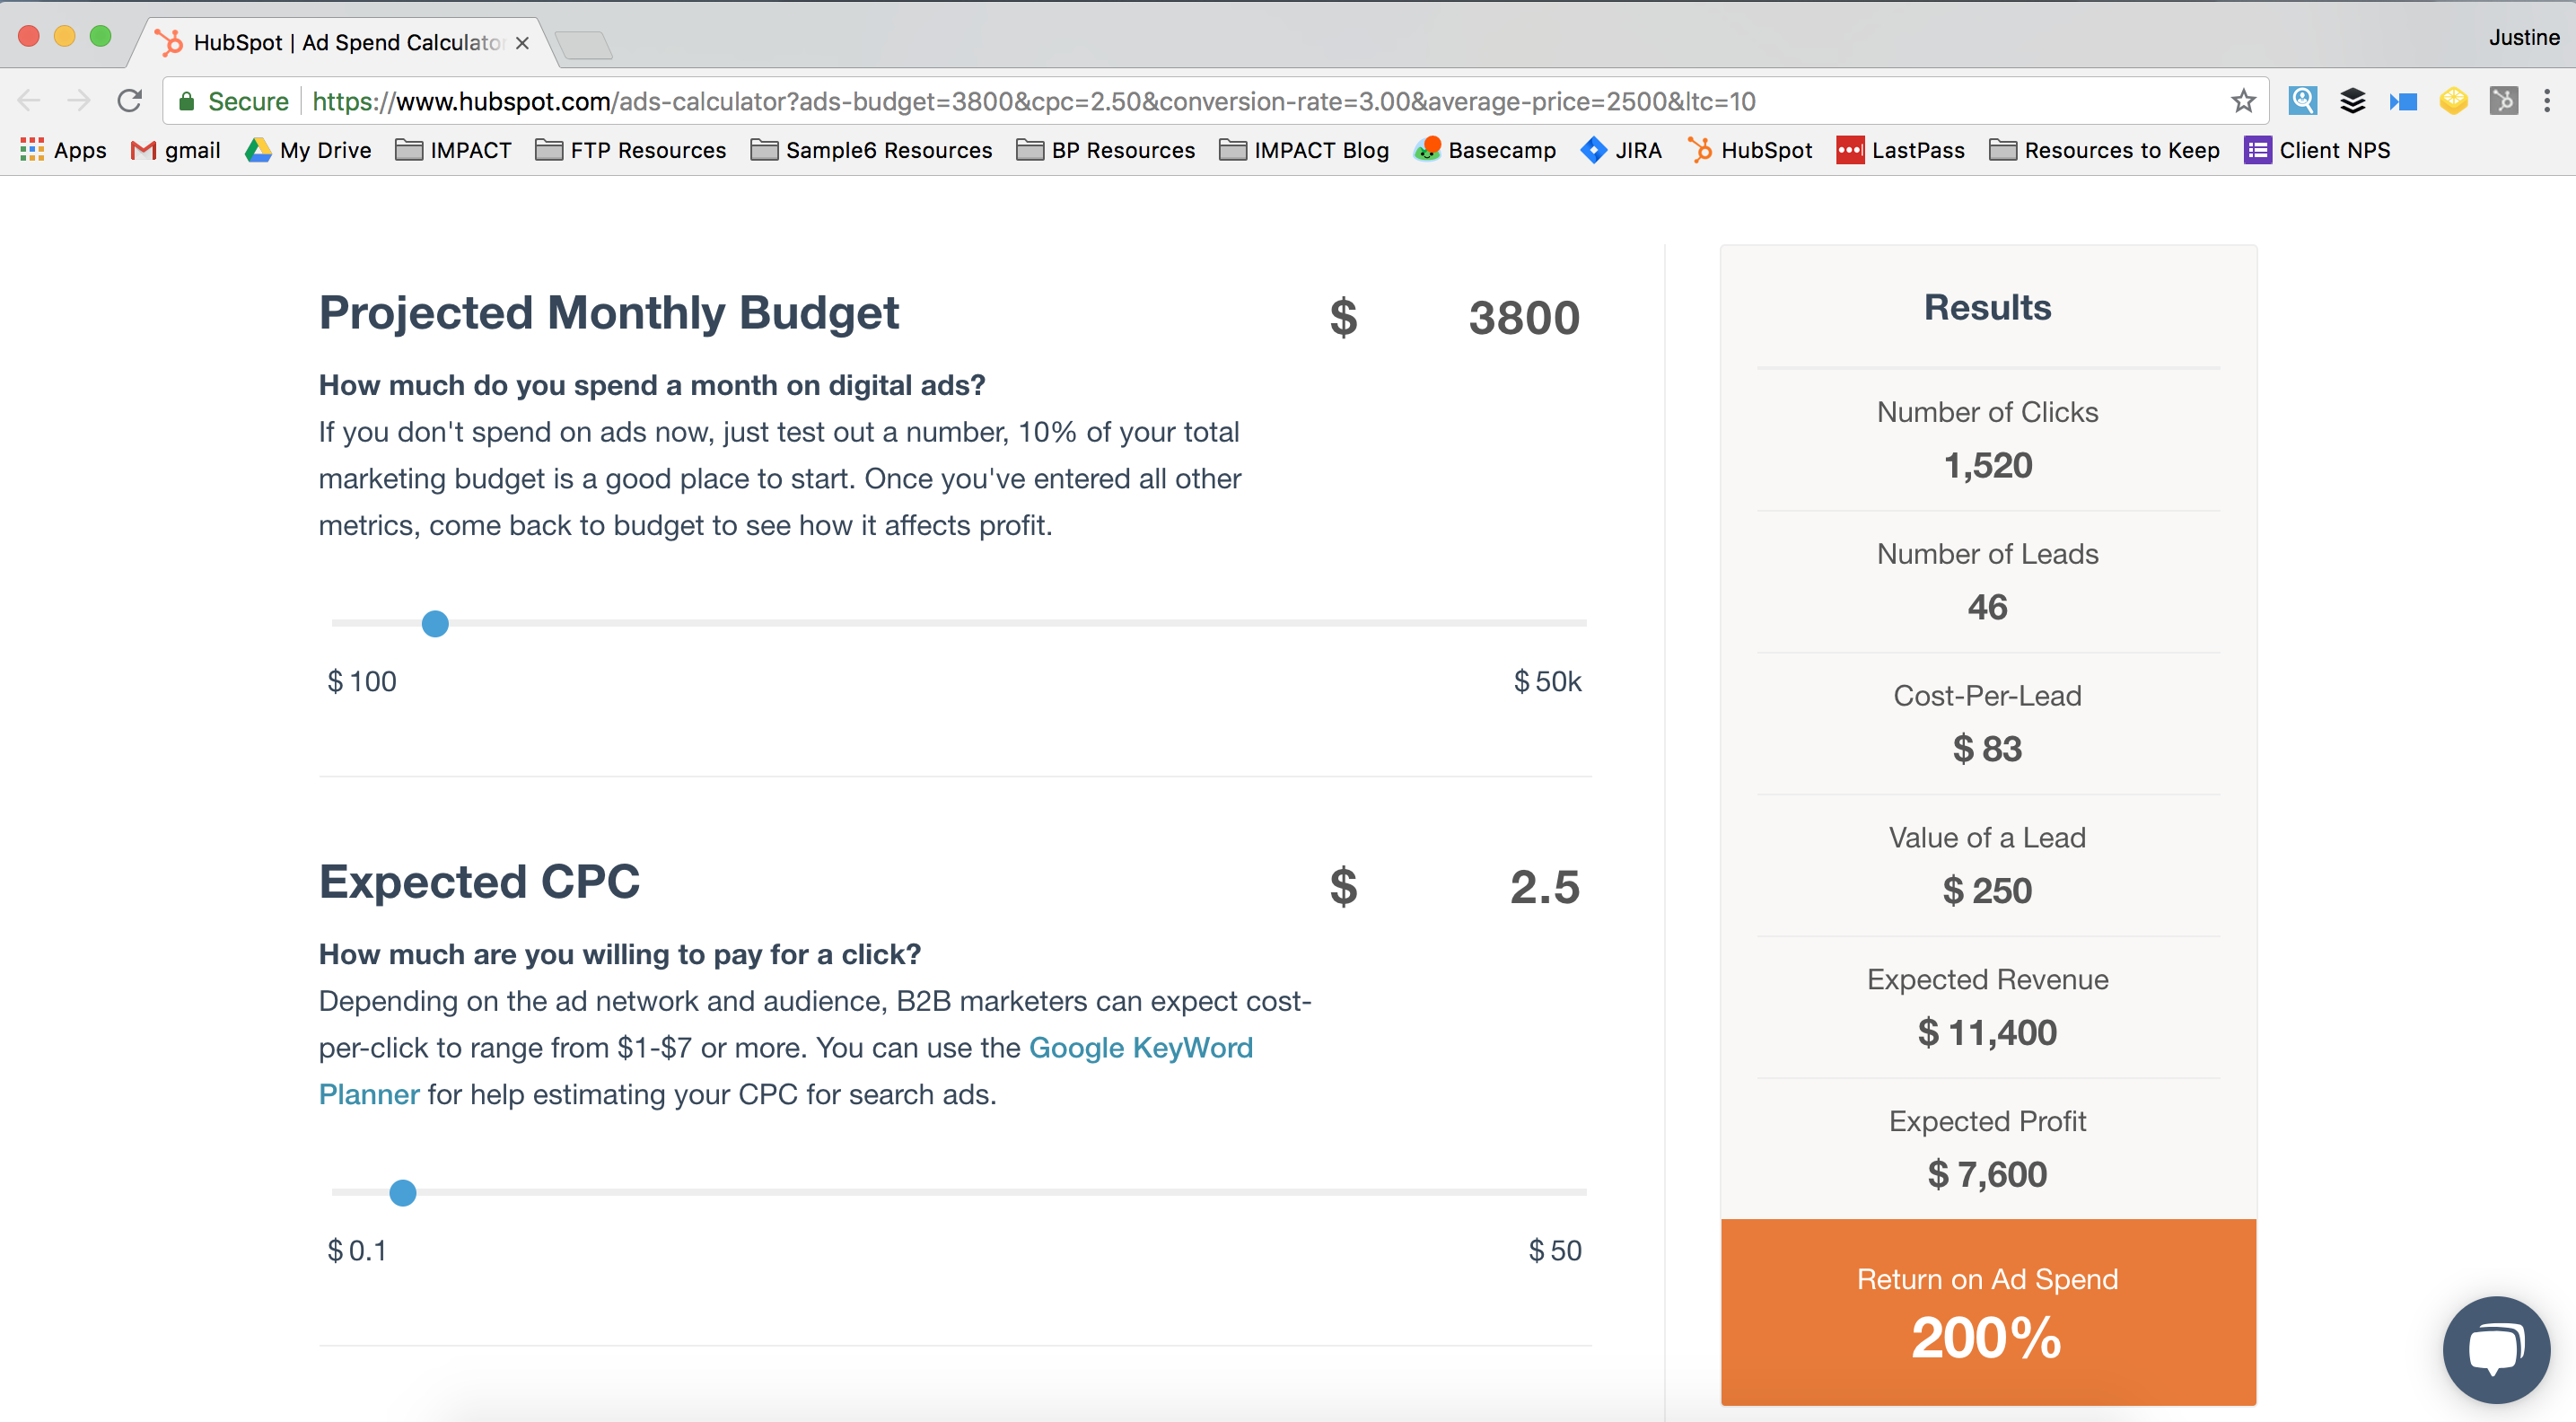Click the Expected CPC 2.5 field
This screenshot has width=2576, height=1422.
point(1545,887)
